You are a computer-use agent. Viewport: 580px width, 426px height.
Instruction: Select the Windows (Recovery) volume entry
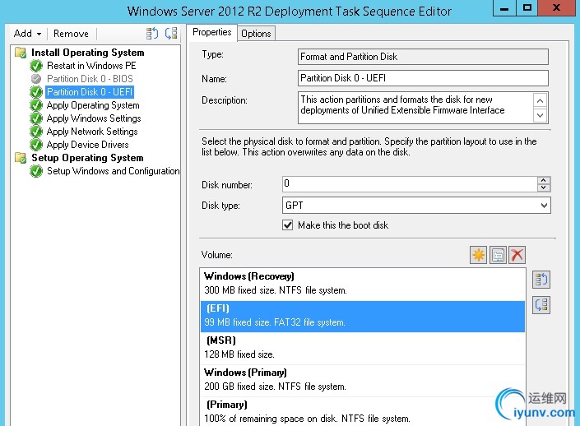363,284
